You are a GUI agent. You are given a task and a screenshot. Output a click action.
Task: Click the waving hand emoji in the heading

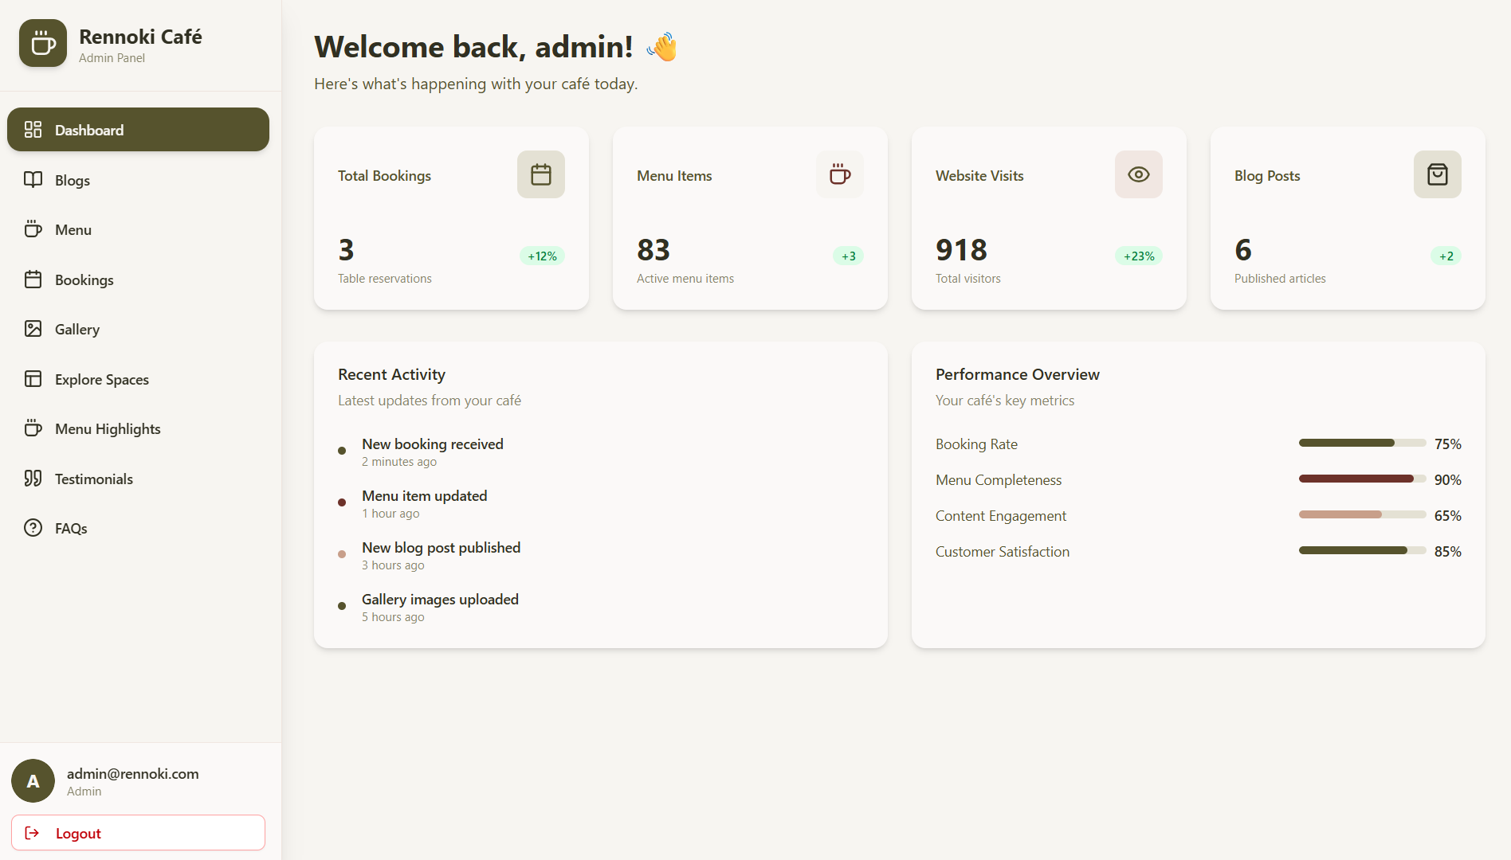click(x=662, y=47)
